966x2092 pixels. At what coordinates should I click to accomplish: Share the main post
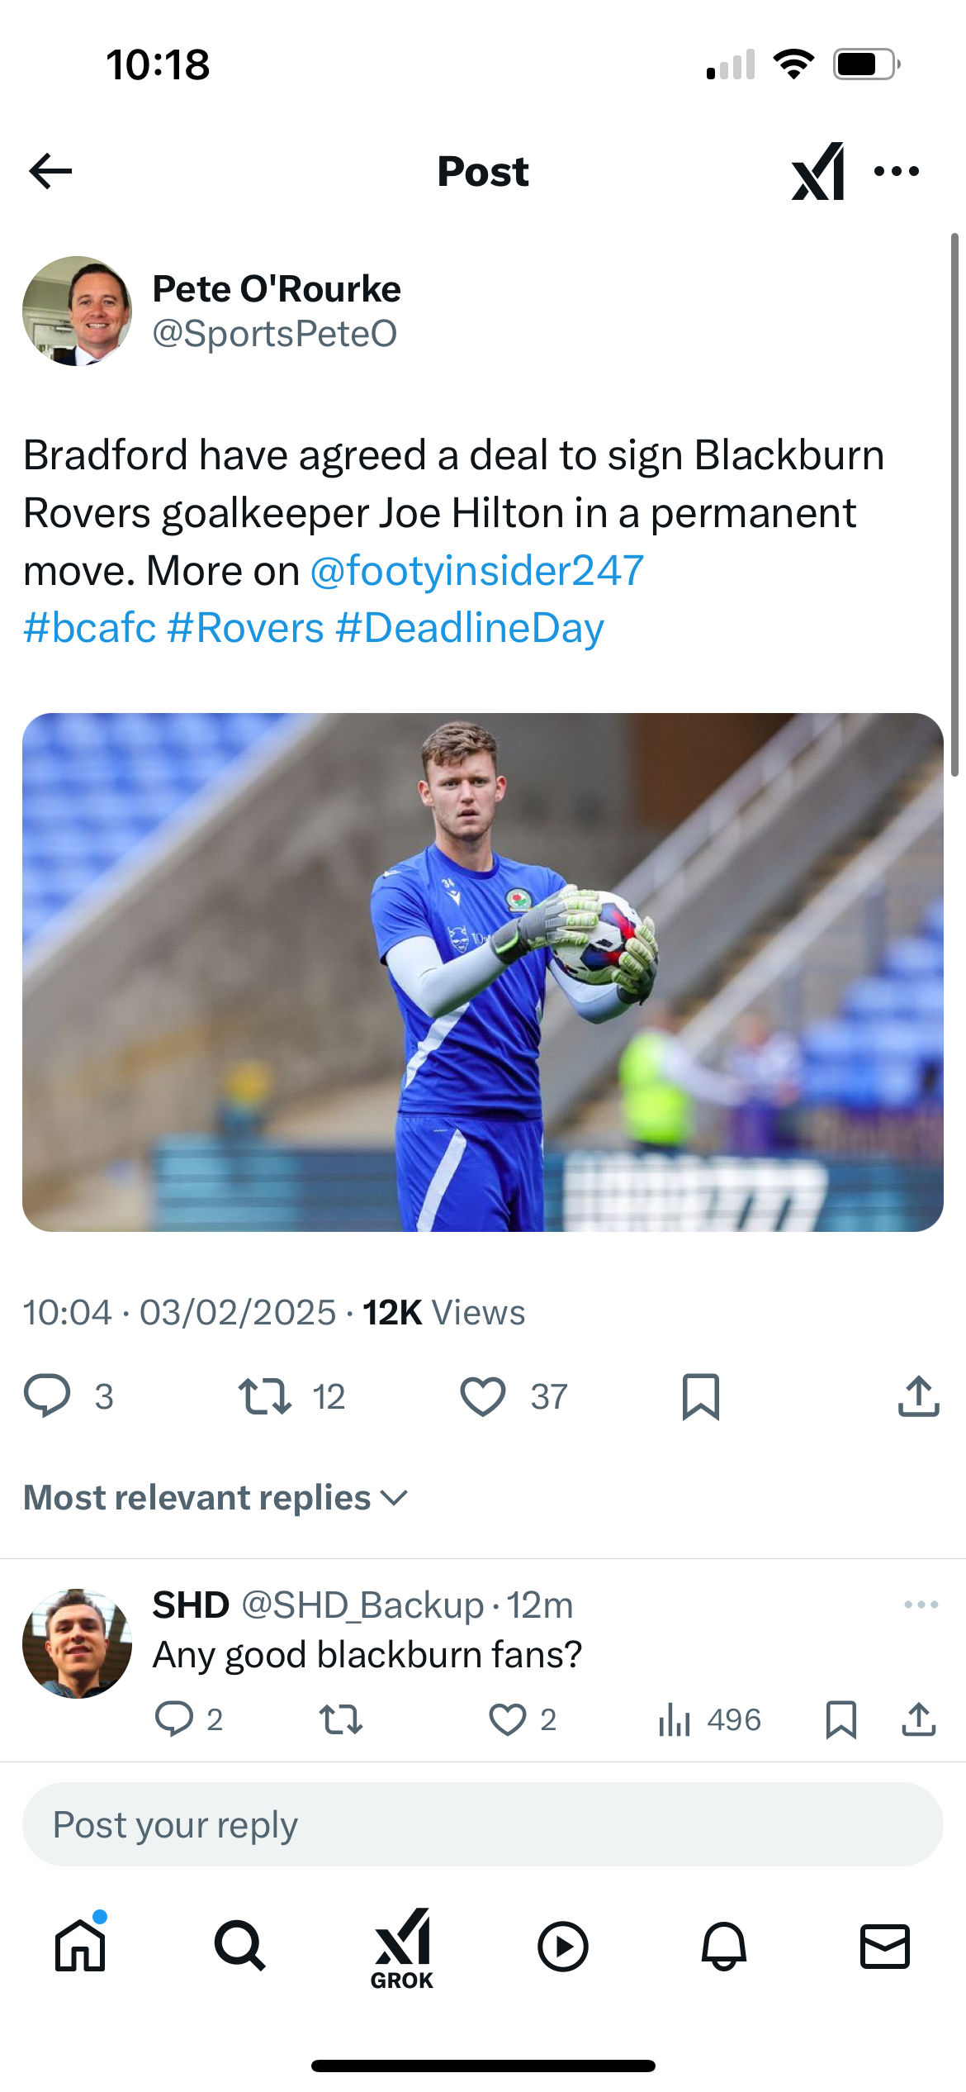[918, 1396]
